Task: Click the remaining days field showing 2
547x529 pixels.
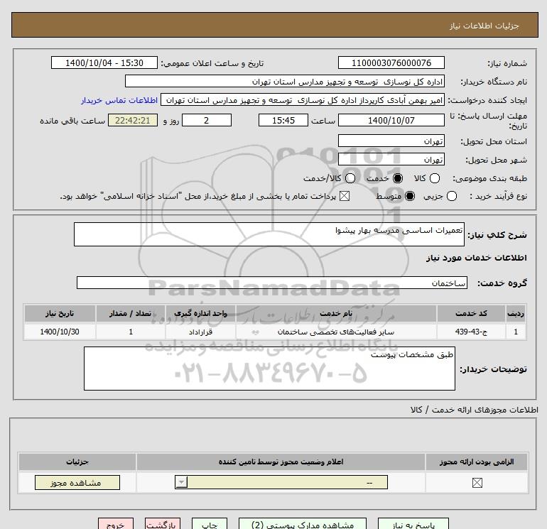Action: point(207,120)
